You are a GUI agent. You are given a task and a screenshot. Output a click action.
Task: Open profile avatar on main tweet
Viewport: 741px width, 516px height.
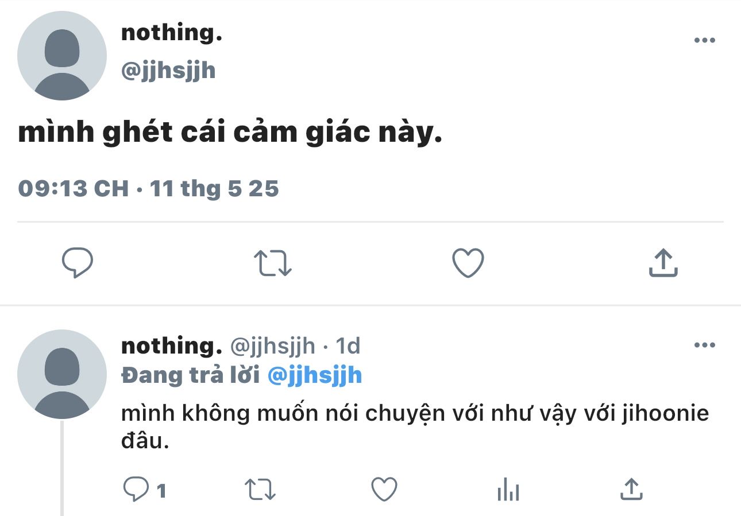click(x=62, y=56)
